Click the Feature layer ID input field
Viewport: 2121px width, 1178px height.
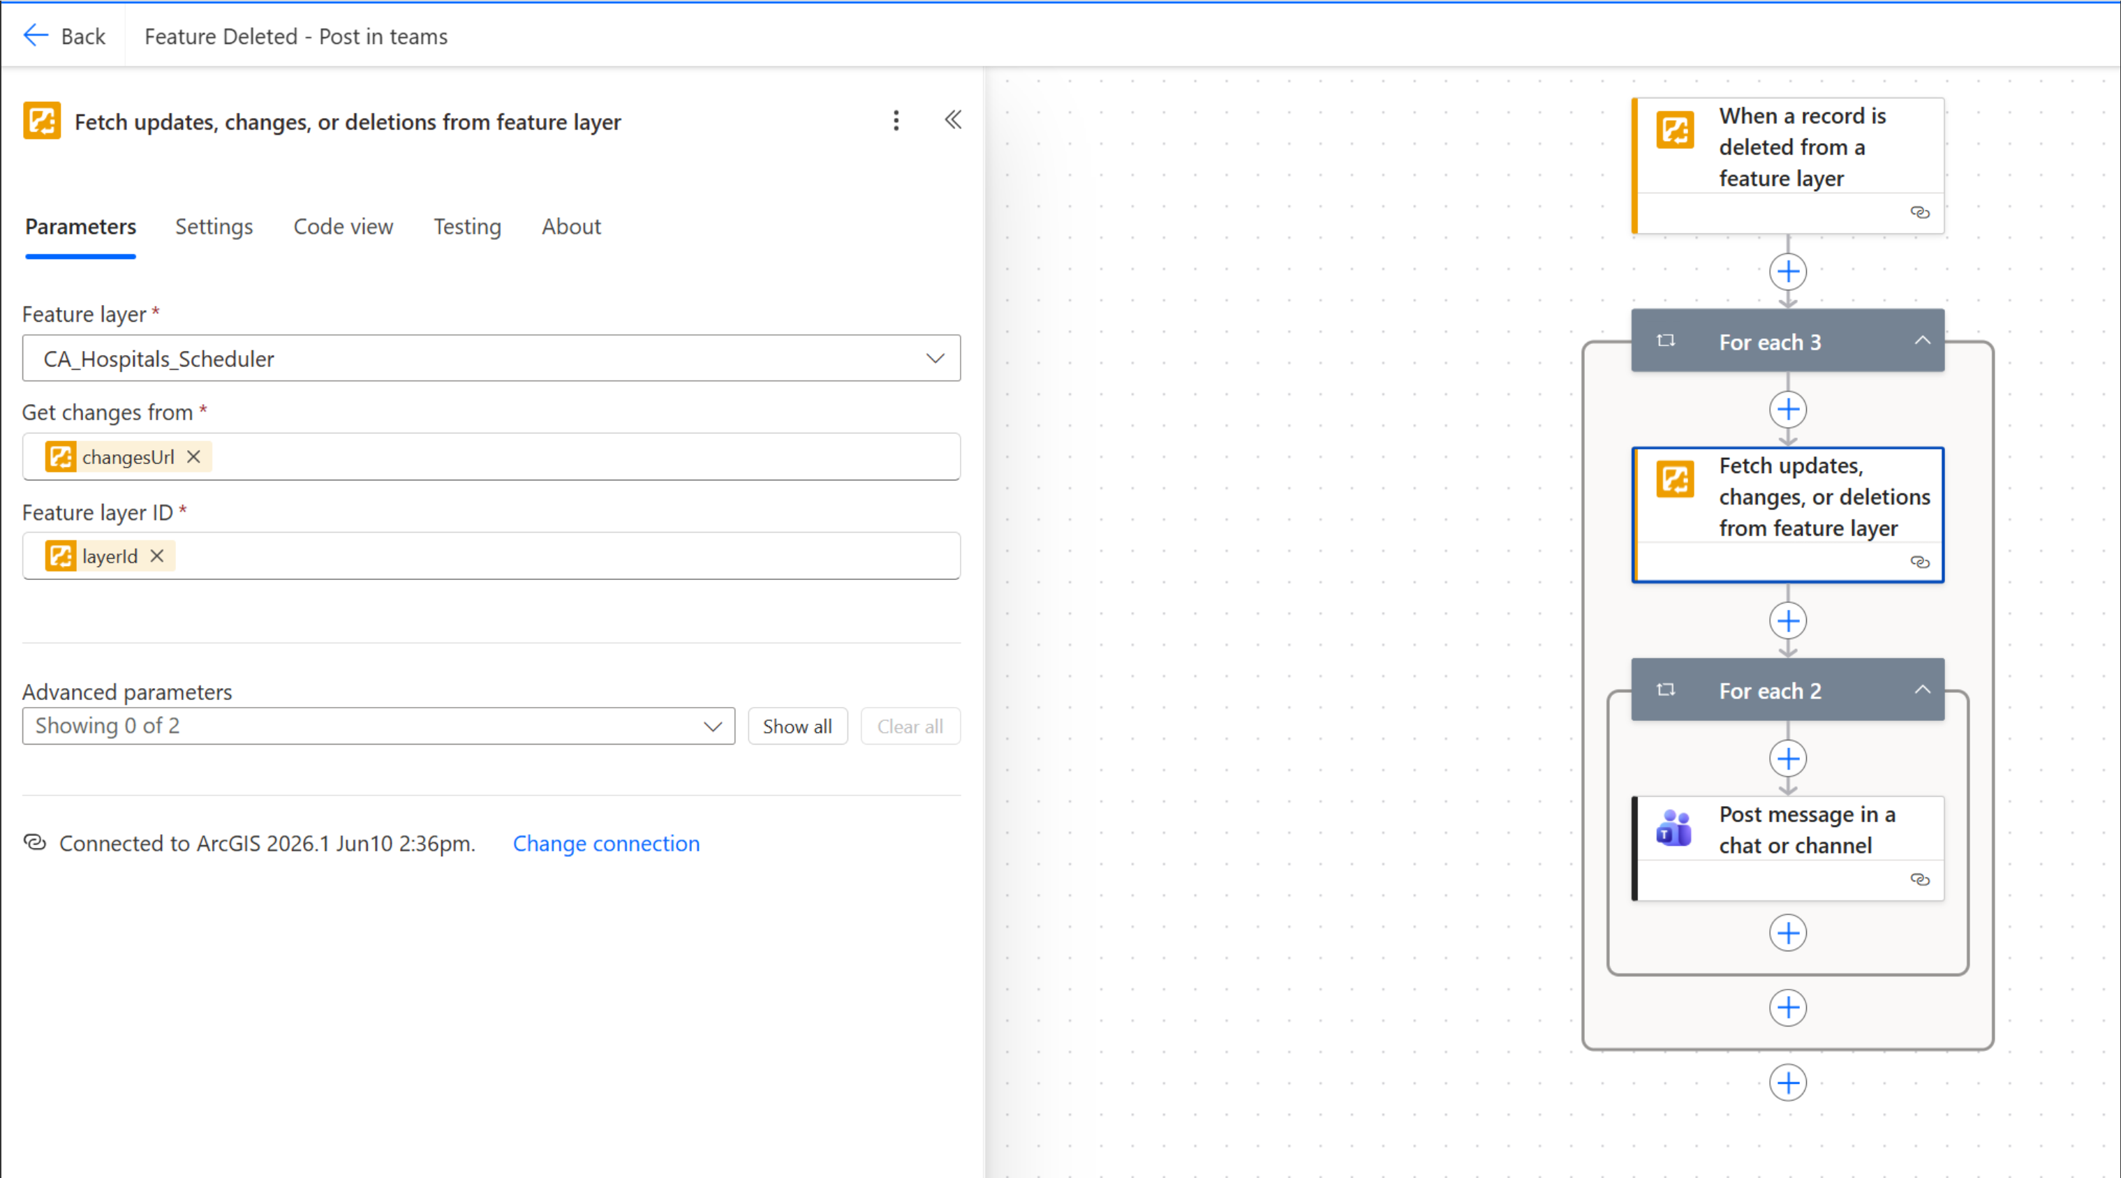coord(491,556)
